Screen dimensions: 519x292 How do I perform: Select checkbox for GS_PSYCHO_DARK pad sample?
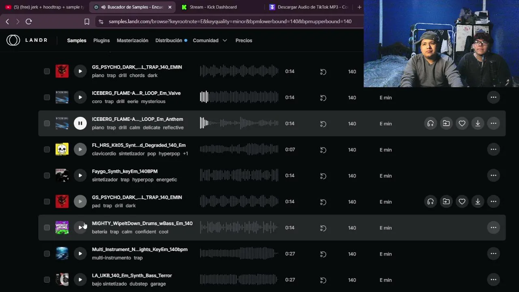coord(47,202)
